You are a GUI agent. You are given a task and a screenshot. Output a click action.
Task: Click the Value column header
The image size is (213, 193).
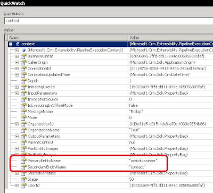click(x=170, y=38)
